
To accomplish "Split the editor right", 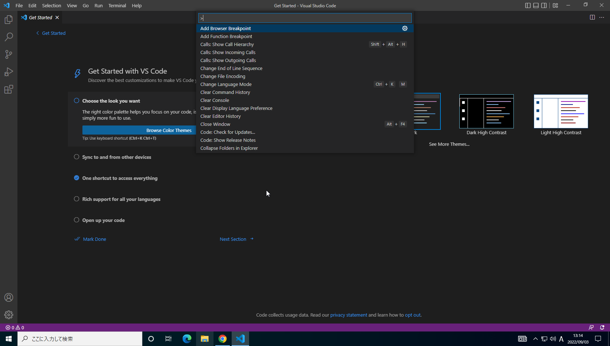I will click(592, 17).
